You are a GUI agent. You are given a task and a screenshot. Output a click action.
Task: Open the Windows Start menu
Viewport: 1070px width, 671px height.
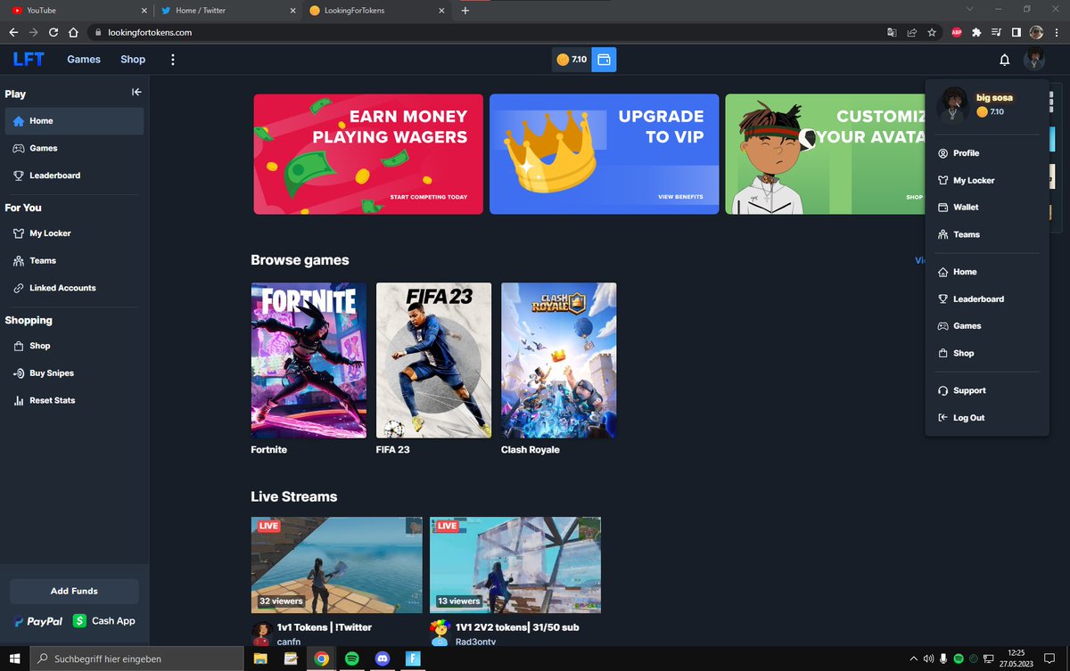pyautogui.click(x=14, y=659)
